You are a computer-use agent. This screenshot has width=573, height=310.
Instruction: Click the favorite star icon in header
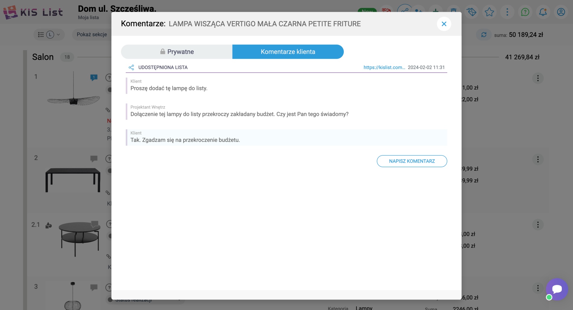[x=489, y=12]
